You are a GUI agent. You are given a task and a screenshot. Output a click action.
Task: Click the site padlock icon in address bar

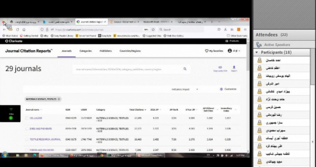coord(47,29)
